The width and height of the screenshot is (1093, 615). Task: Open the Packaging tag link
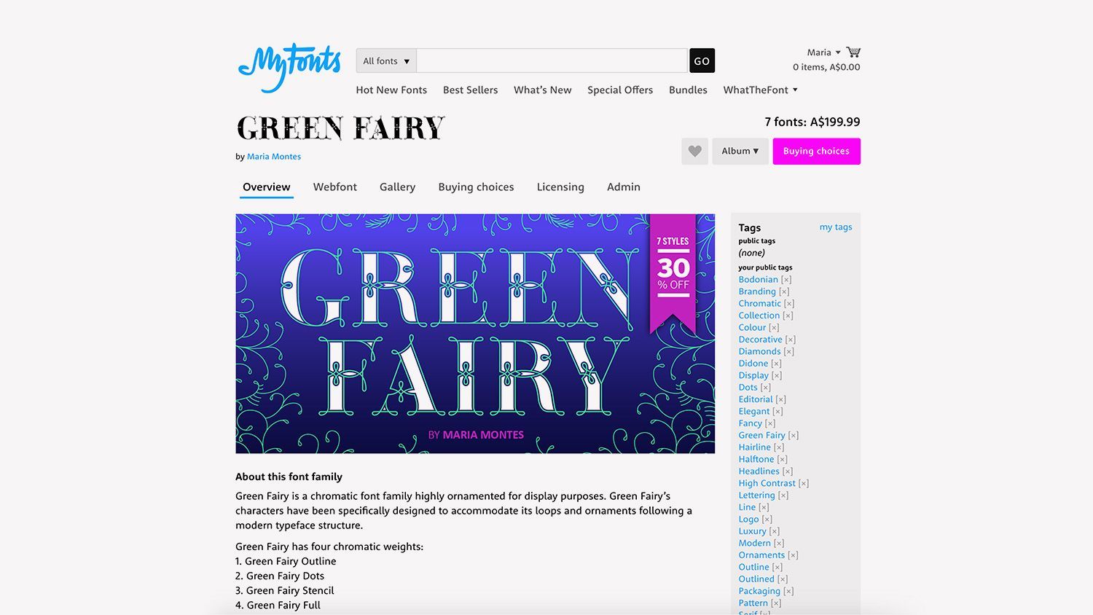[x=759, y=592]
